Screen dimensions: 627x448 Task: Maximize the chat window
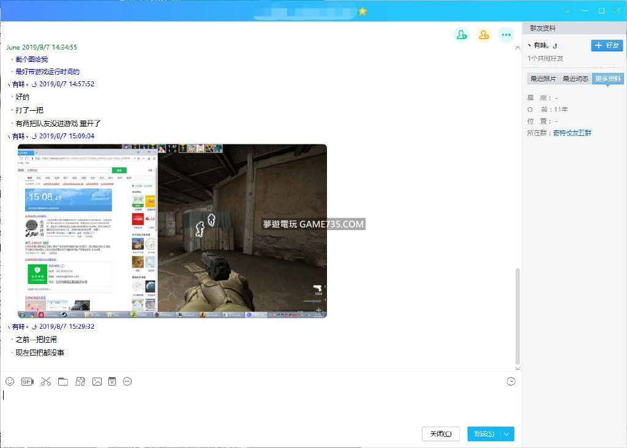coord(601,11)
